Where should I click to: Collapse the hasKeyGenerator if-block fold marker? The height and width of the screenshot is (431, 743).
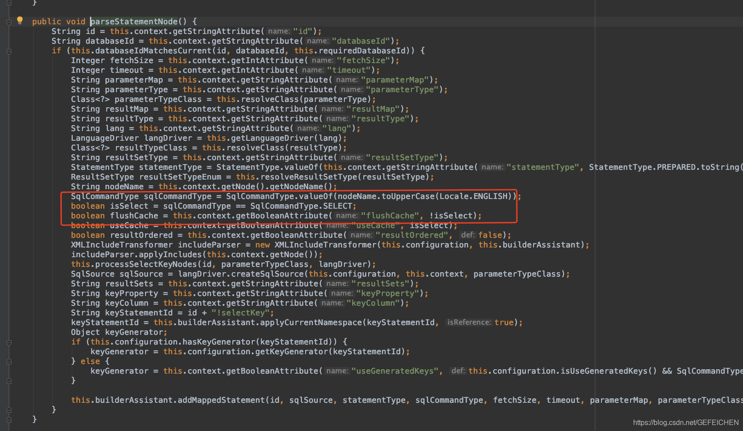coord(9,342)
